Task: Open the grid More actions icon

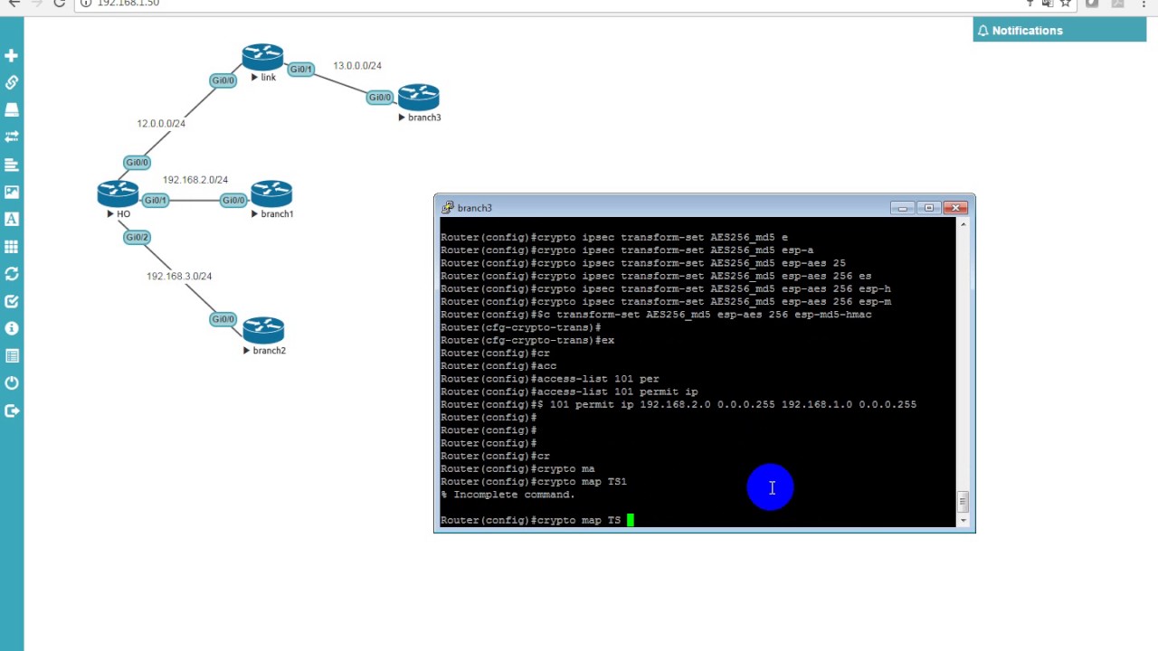Action: 12,246
